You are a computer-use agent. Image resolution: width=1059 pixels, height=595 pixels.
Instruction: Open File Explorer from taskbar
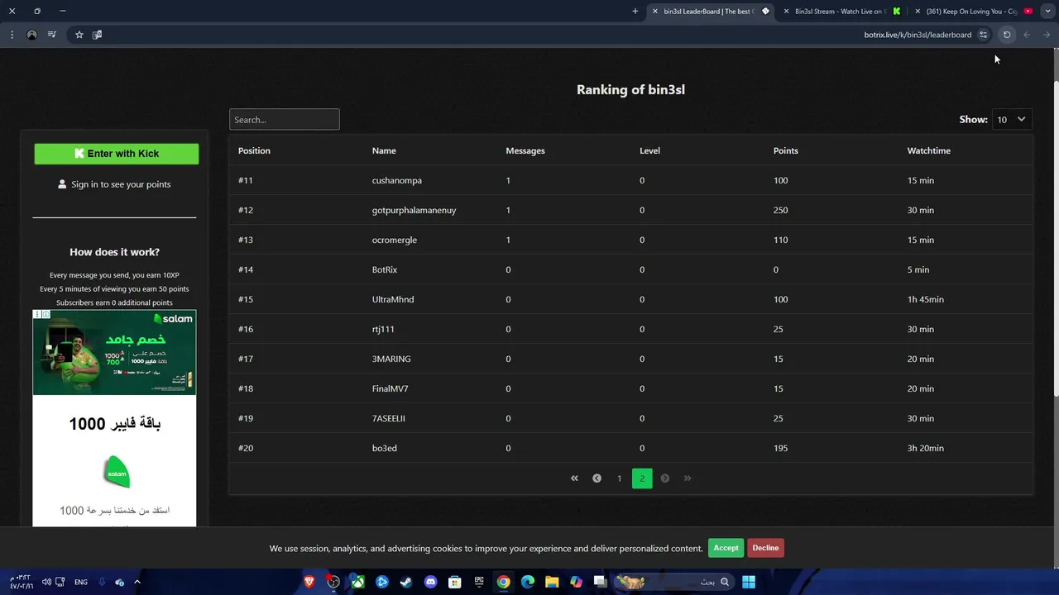pos(552,582)
